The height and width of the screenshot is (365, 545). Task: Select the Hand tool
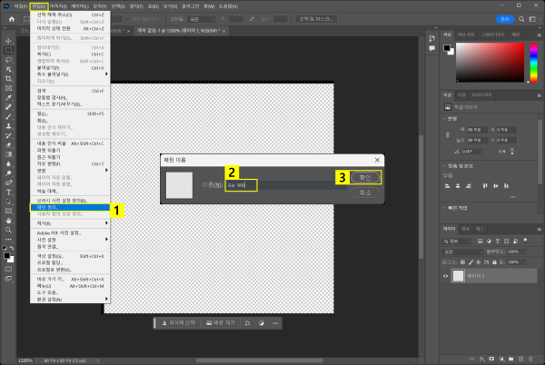point(8,221)
